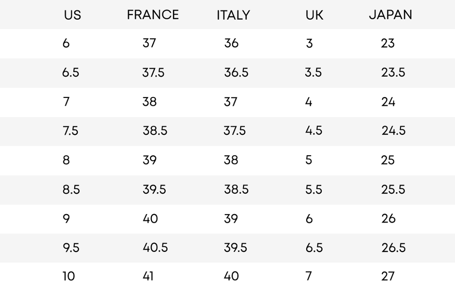Click France size 40 cell
Viewport: 455px width, 292px height.
(150, 219)
